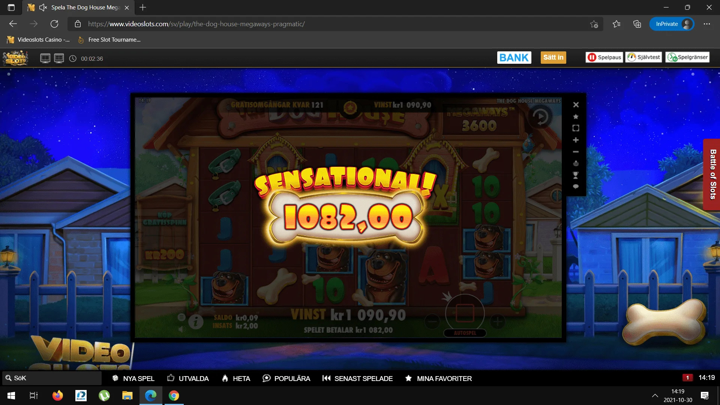Screen dimensions: 720x405
Task: Open the browser favorites list
Action: click(x=616, y=24)
